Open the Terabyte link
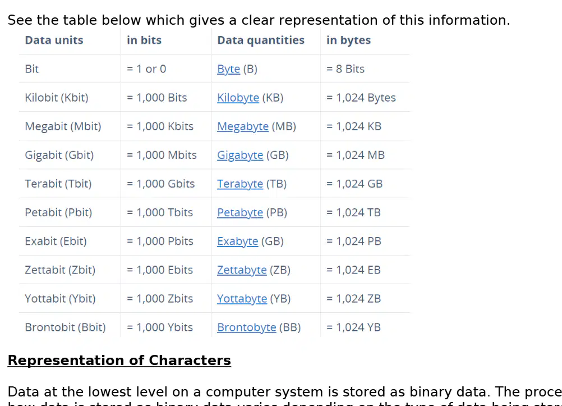The height and width of the screenshot is (406, 562). pos(240,184)
